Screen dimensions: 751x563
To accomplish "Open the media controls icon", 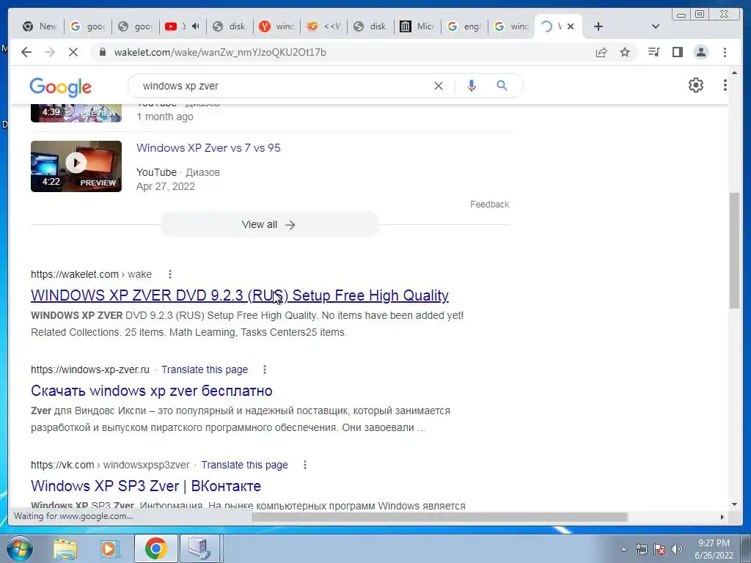I will [x=653, y=52].
